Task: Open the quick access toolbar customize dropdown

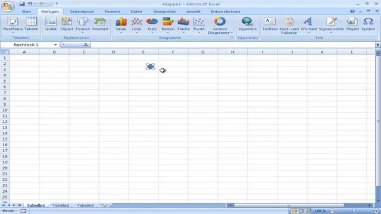Action: coord(57,4)
